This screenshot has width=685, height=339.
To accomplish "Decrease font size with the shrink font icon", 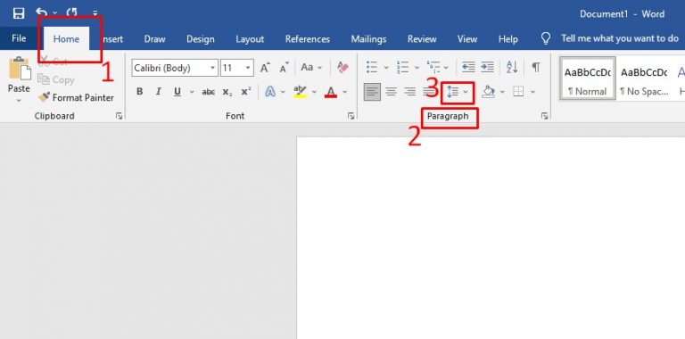I will click(284, 68).
